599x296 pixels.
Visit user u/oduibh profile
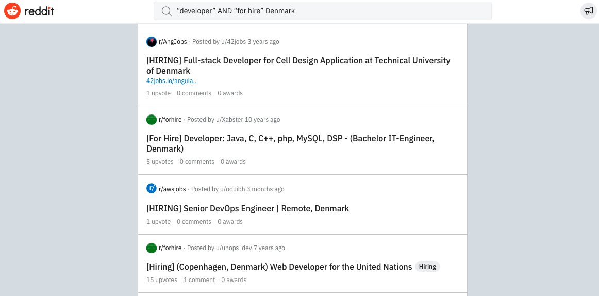click(232, 189)
